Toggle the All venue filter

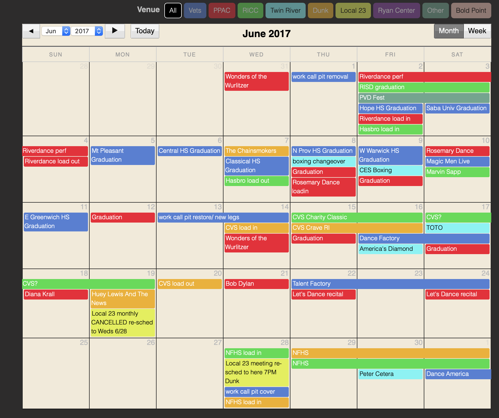tap(173, 11)
